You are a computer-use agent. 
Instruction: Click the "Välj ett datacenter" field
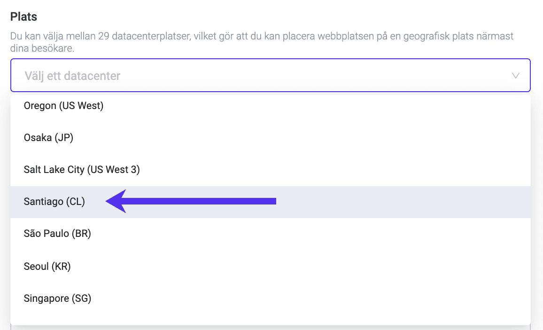[x=72, y=75]
